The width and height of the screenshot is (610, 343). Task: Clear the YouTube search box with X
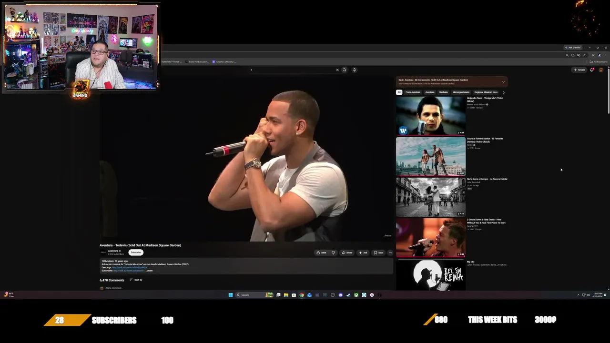pyautogui.click(x=337, y=70)
